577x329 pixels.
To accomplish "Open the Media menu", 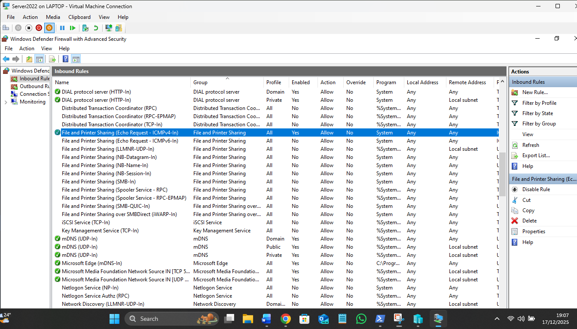I will [x=53, y=17].
